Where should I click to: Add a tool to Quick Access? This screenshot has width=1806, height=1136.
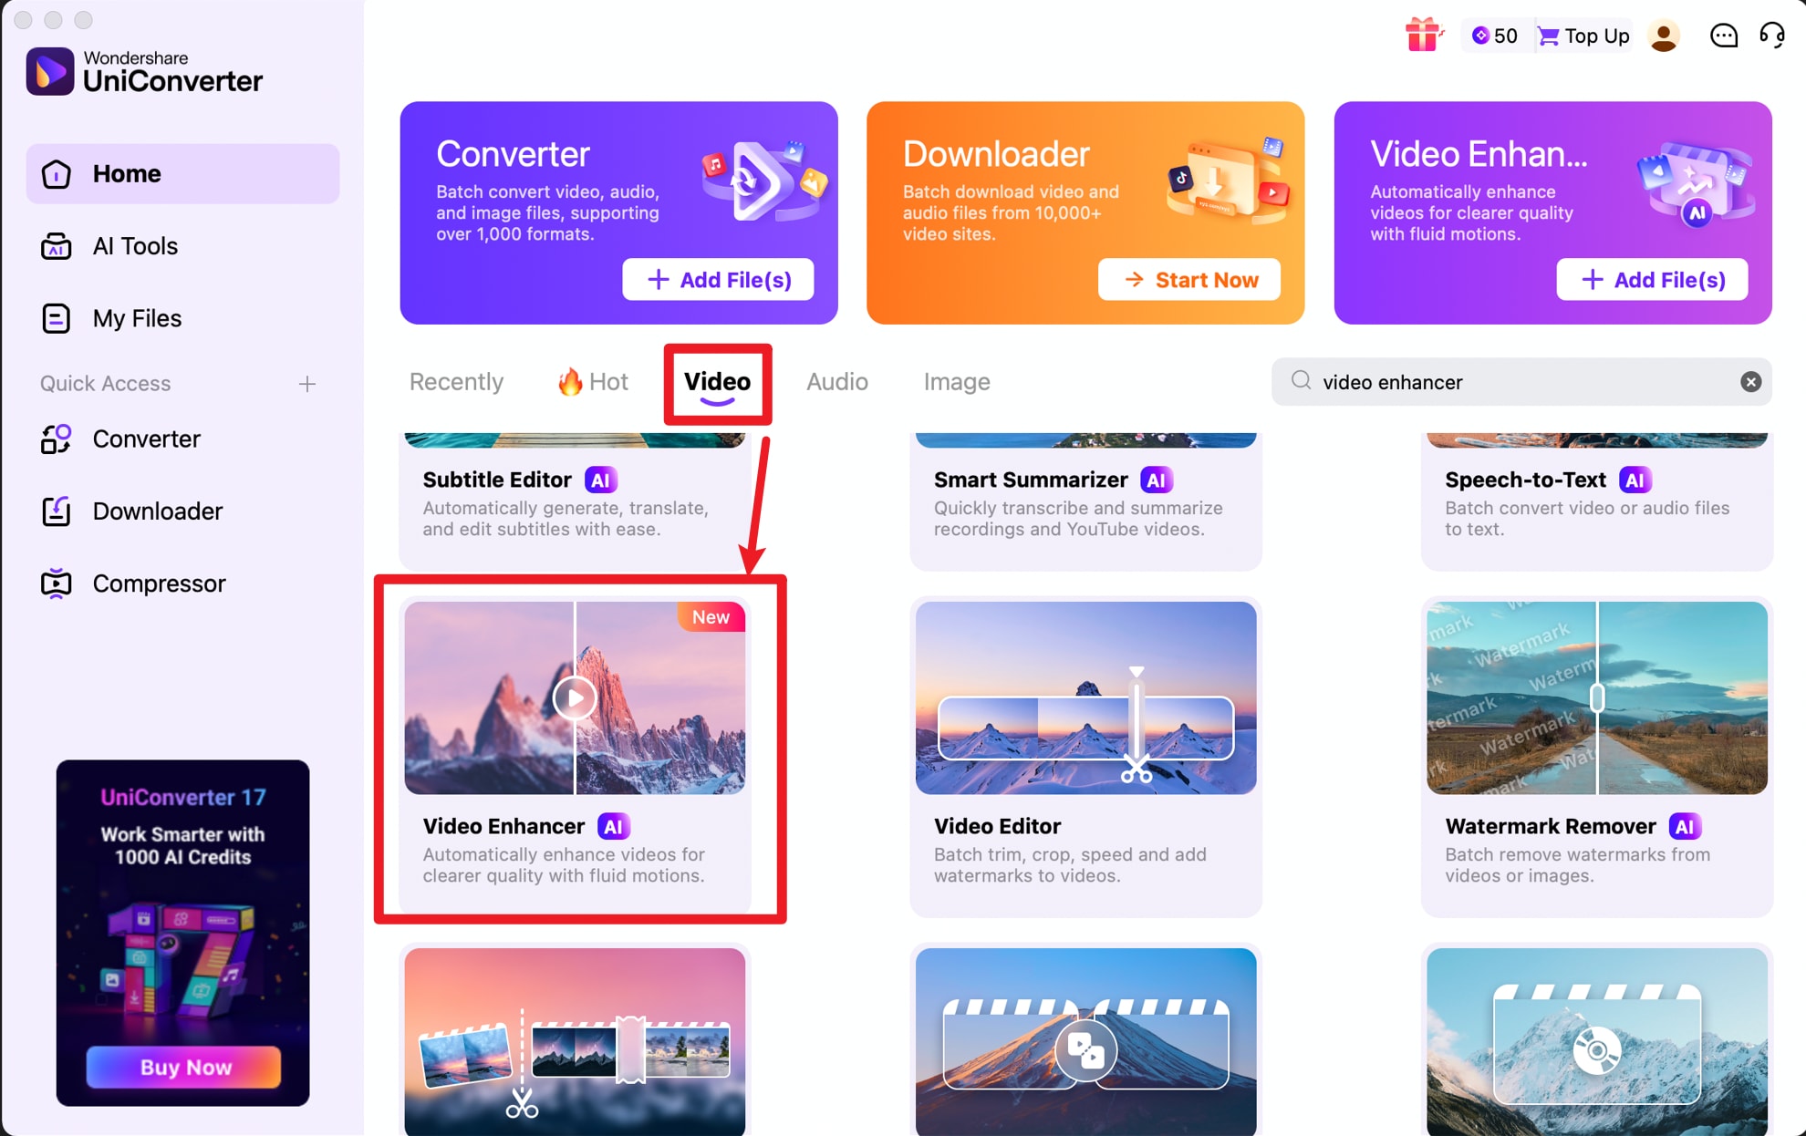pyautogui.click(x=308, y=384)
